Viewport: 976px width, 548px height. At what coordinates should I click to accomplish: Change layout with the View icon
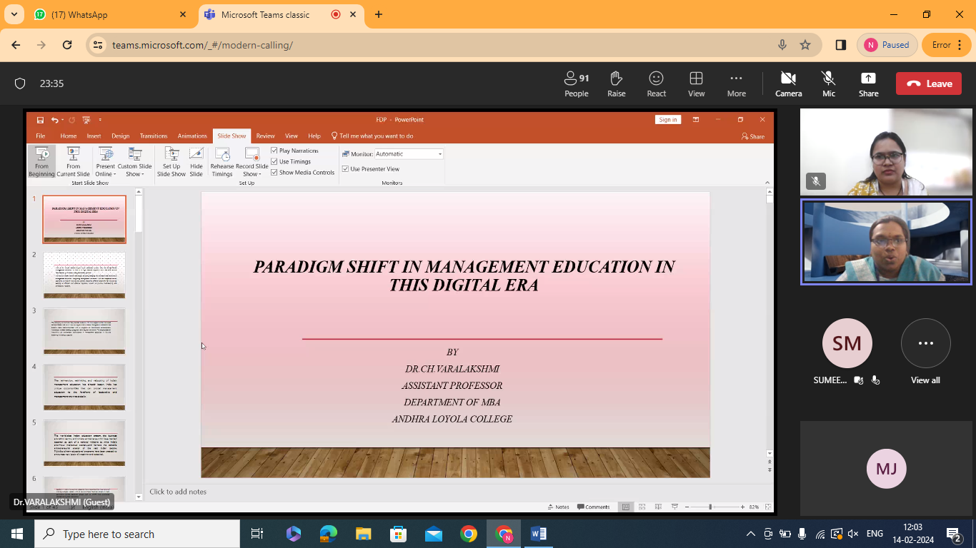tap(696, 83)
